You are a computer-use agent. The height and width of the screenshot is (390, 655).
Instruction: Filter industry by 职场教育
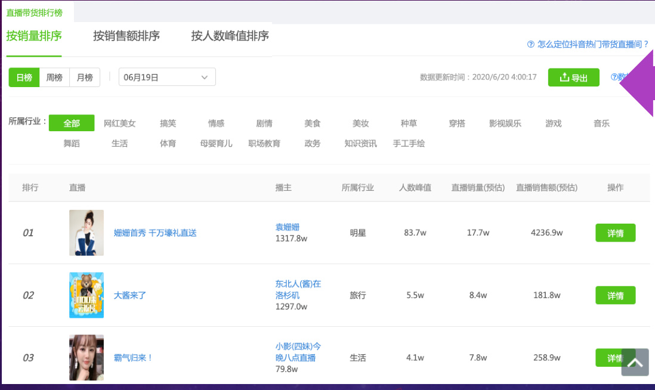click(x=264, y=143)
